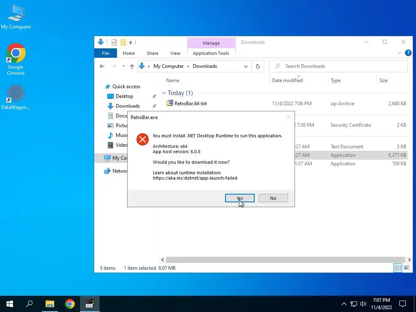Viewport: 416px width, 312px height.
Task: Open File Explorer from the taskbar
Action: (50, 304)
